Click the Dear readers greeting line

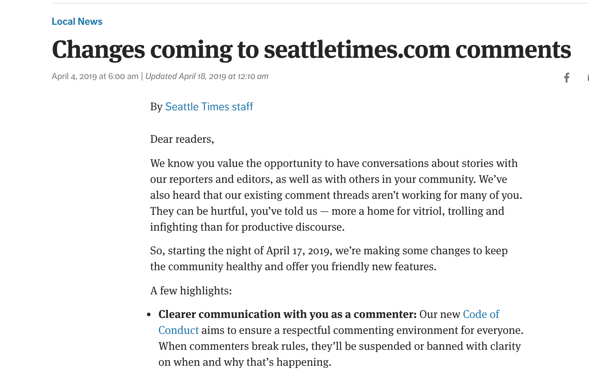182,139
